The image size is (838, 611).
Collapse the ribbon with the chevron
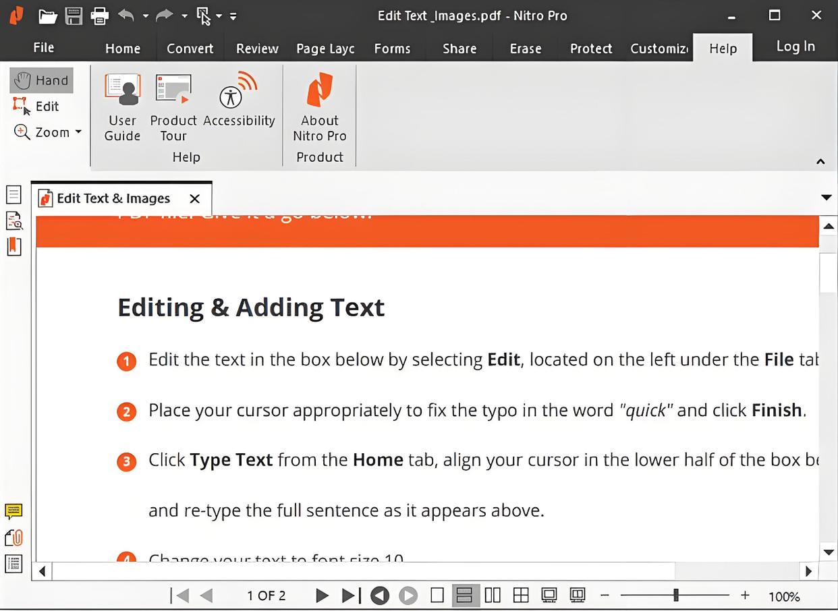[x=820, y=161]
